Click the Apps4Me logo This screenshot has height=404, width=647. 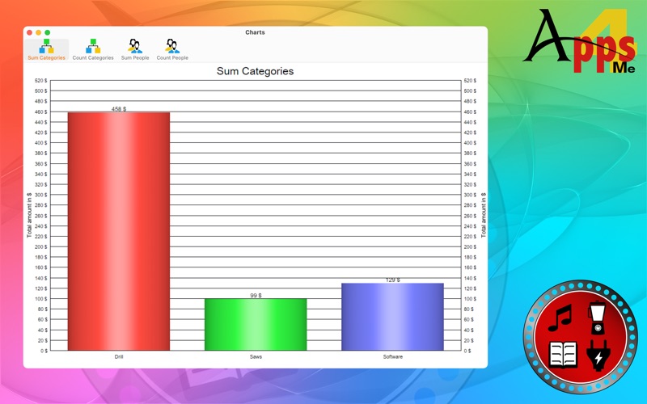(580, 41)
